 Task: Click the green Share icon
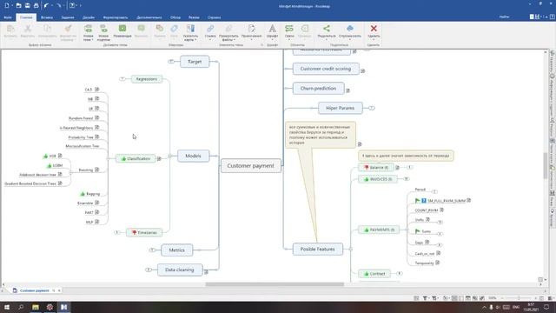point(327,29)
